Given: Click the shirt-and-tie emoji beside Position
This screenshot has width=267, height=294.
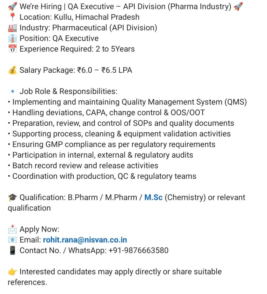Looking at the screenshot, I should (12, 38).
